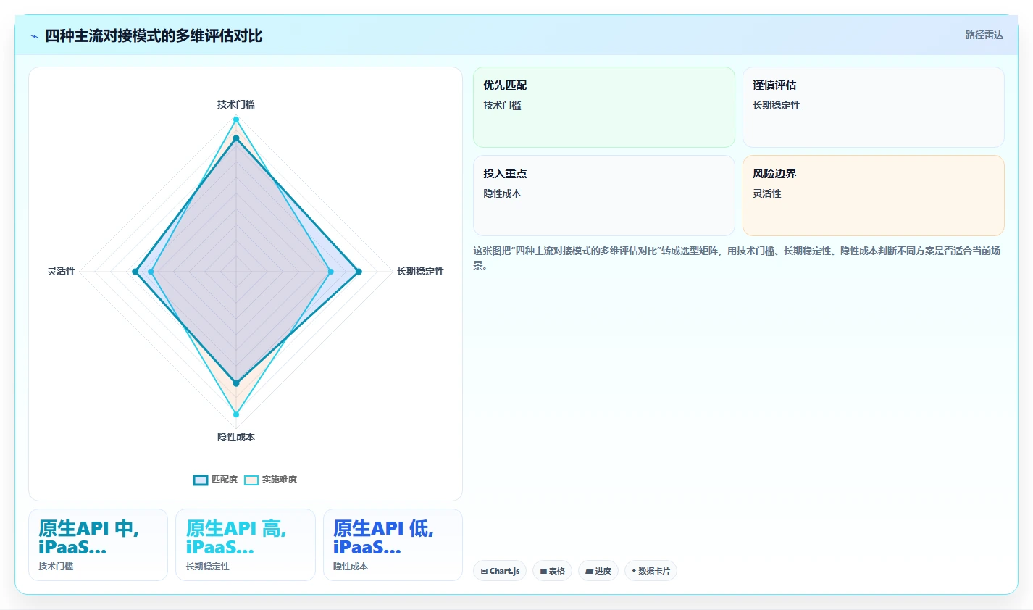Screen dimensions: 1033x610
Task: Click the 表格 tag chip
Action: (552, 571)
